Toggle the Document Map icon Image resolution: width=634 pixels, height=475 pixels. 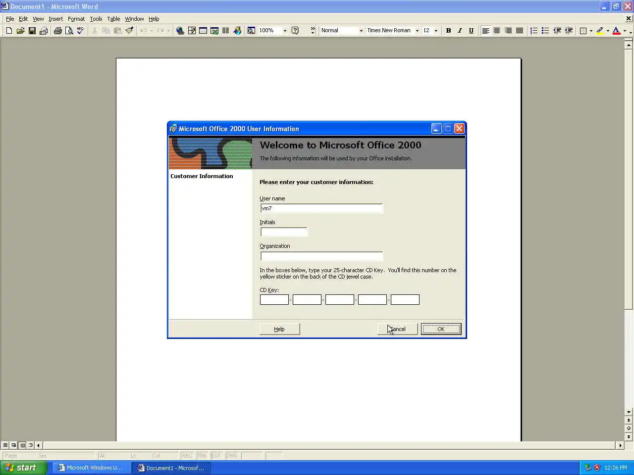tap(251, 31)
